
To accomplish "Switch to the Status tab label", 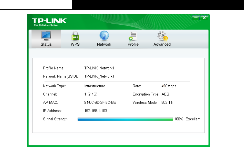I will (x=46, y=44).
